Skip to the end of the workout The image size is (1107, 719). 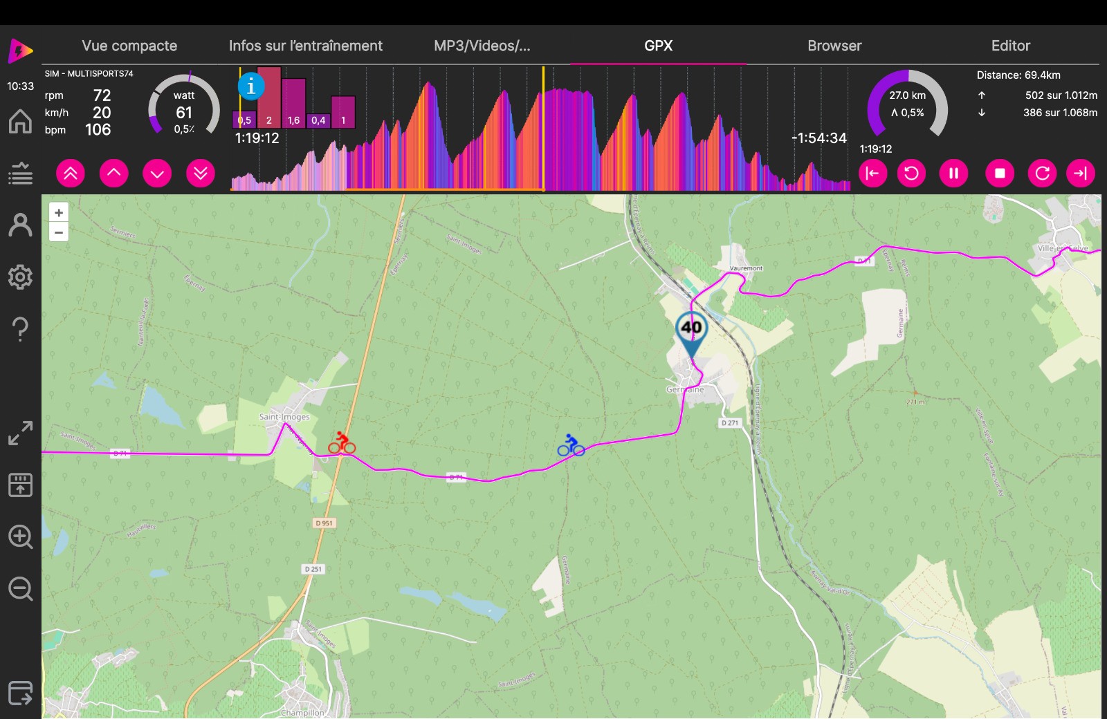tap(1080, 174)
